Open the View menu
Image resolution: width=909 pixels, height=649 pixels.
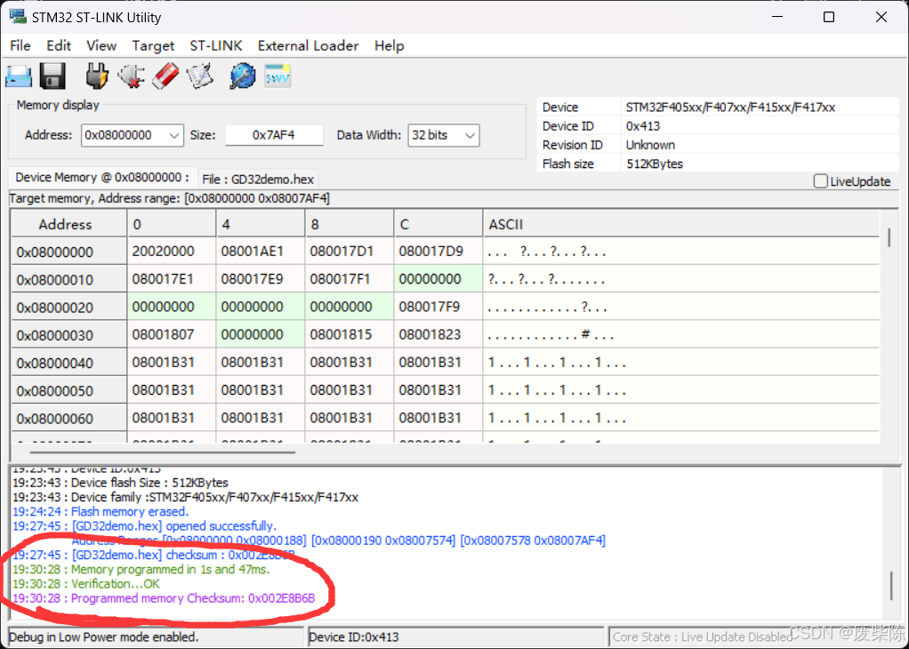pyautogui.click(x=101, y=45)
